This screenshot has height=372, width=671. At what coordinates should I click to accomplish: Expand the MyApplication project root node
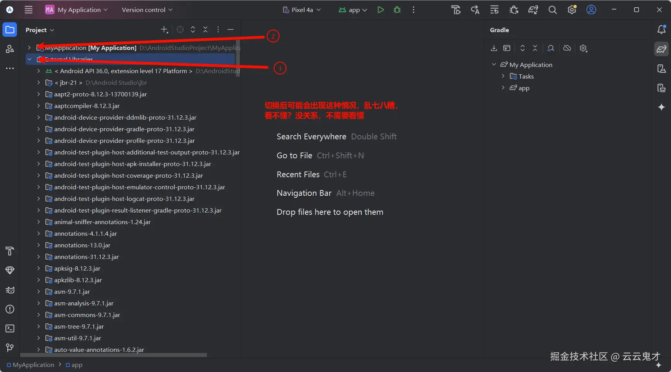[29, 47]
